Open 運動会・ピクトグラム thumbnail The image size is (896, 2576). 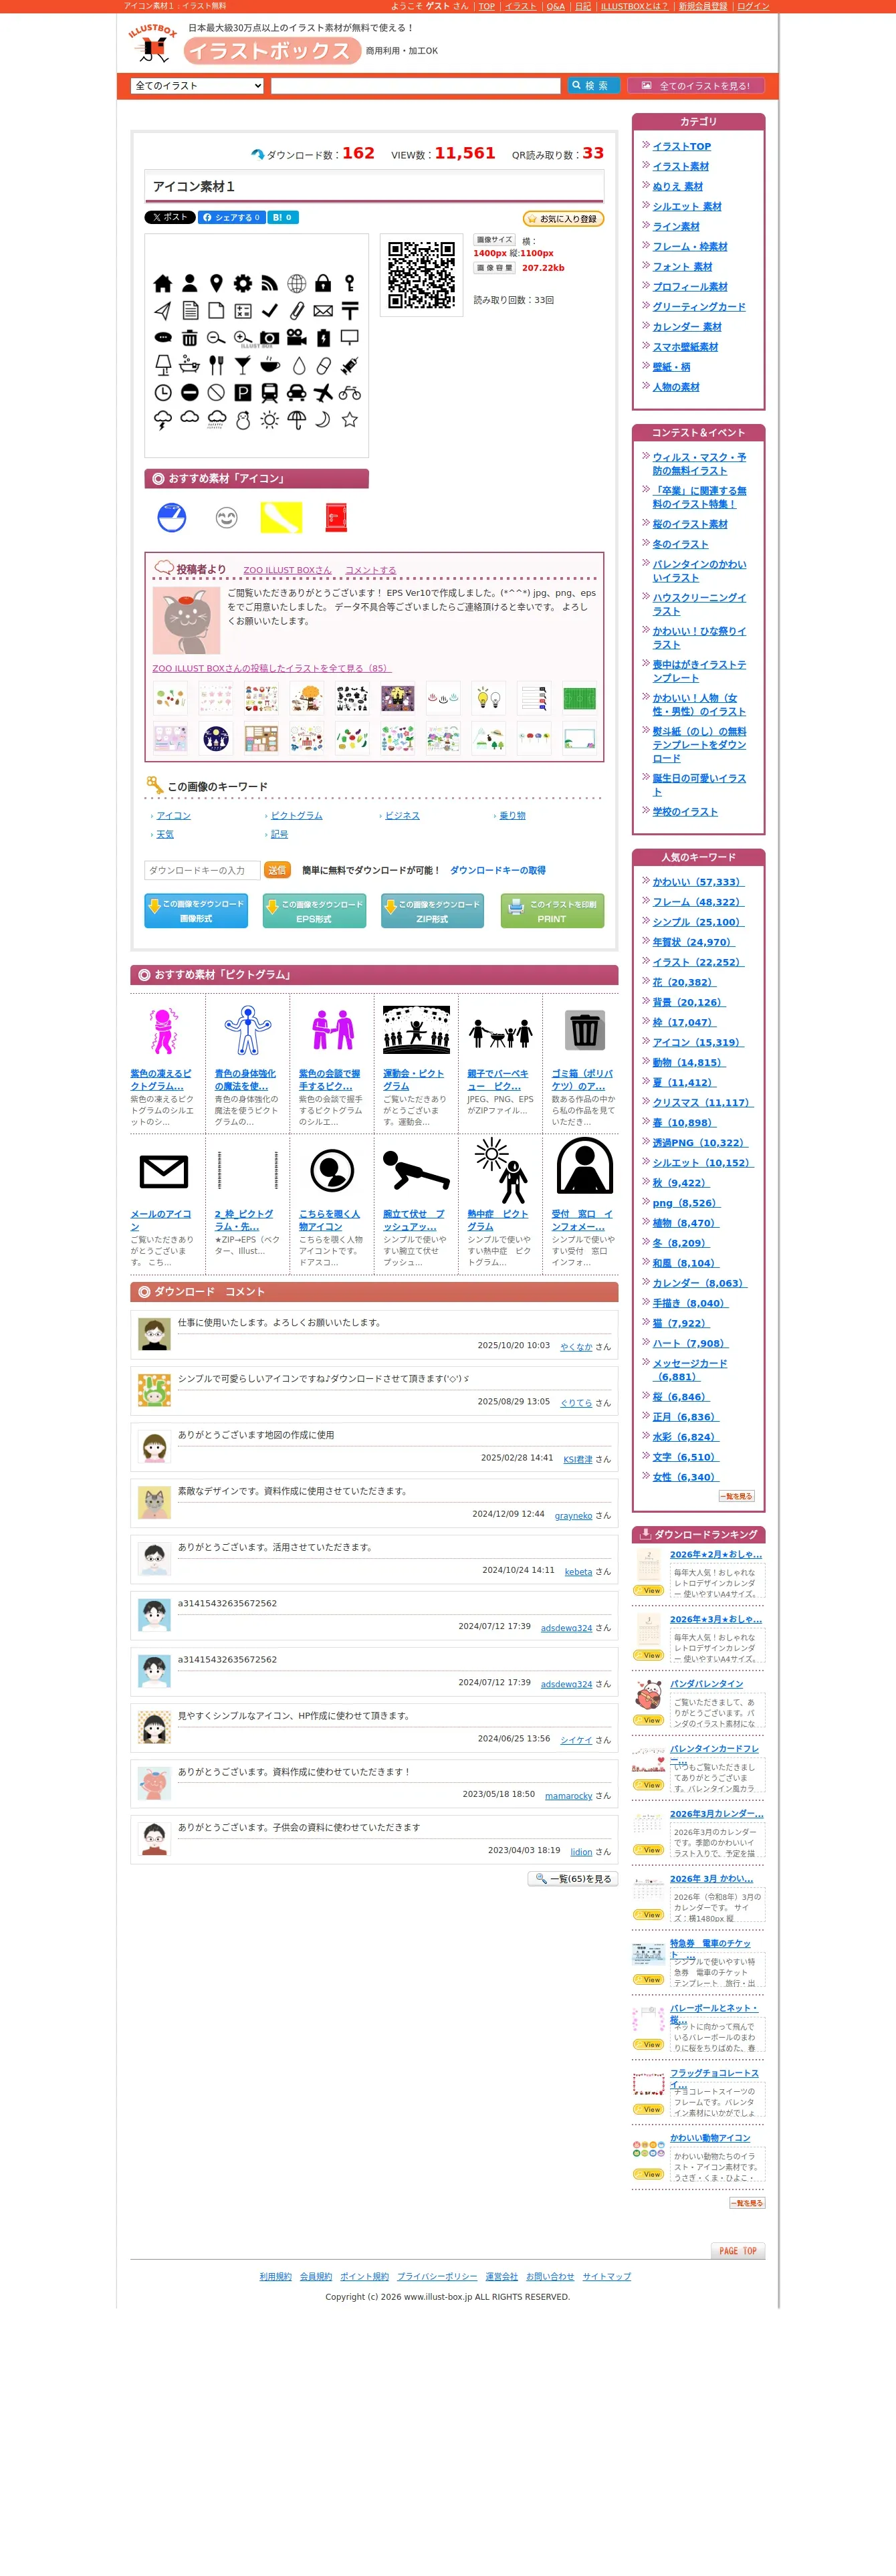coord(416,1030)
